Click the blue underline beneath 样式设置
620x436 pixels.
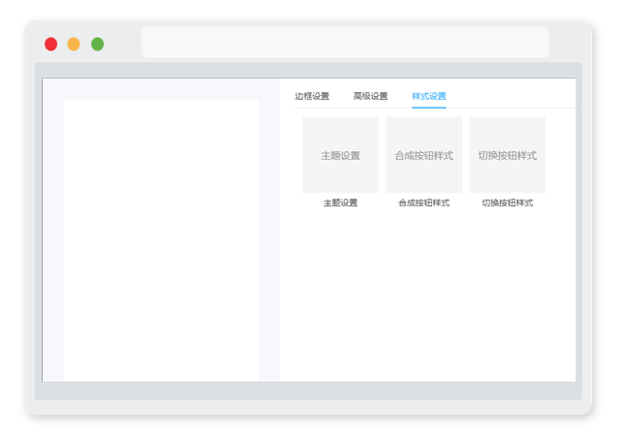click(x=429, y=107)
